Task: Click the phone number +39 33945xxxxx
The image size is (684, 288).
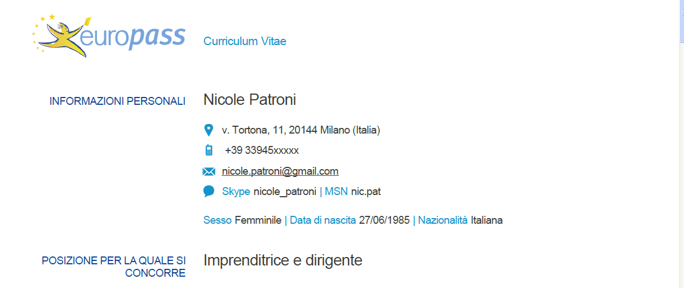Action: click(x=262, y=150)
